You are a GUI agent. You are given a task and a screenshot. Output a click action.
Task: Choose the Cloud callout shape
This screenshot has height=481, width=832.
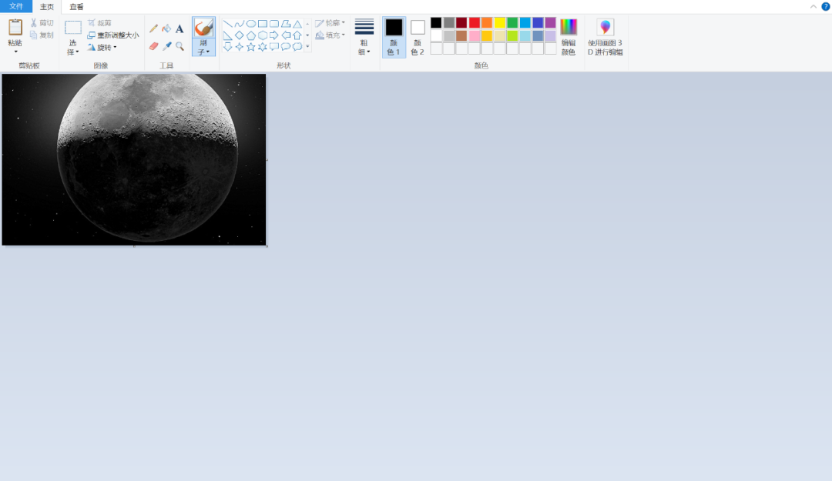click(297, 47)
